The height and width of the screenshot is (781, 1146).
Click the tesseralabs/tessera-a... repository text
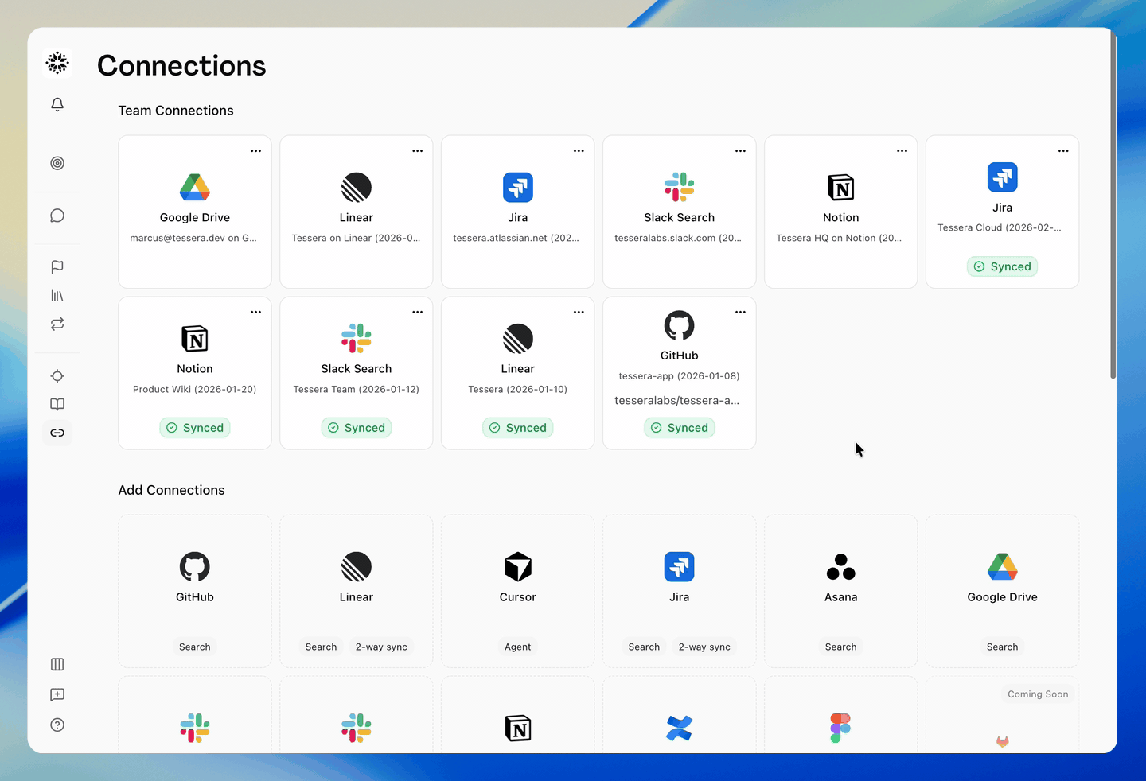(x=677, y=400)
